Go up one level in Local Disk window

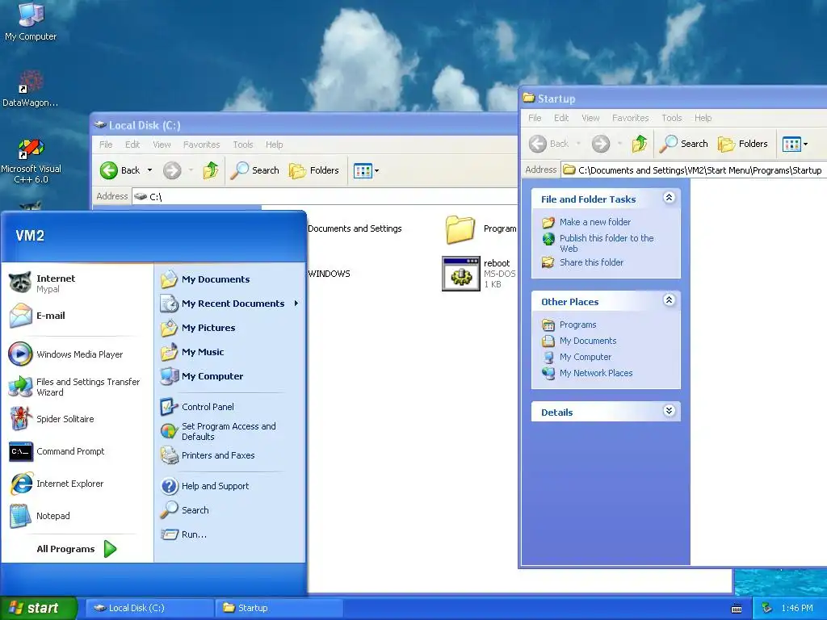pyautogui.click(x=211, y=170)
